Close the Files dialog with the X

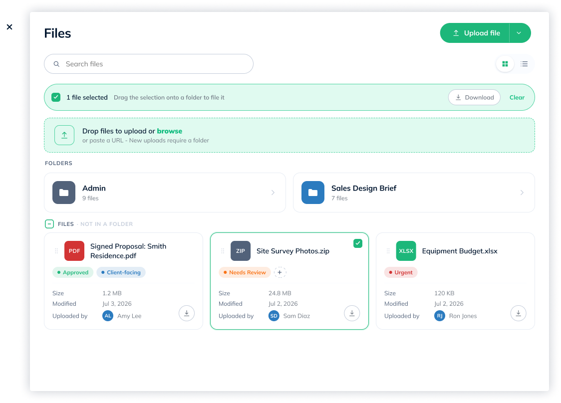(x=9, y=27)
